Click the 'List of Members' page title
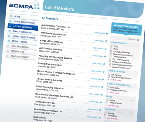Image resolution: width=145 pixels, height=122 pixels. pyautogui.click(x=59, y=8)
